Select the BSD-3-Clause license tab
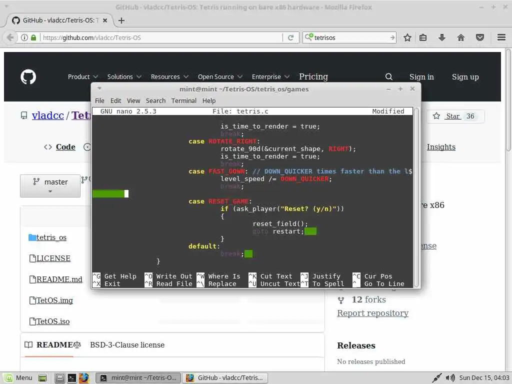The image size is (512, 384). [x=127, y=345]
